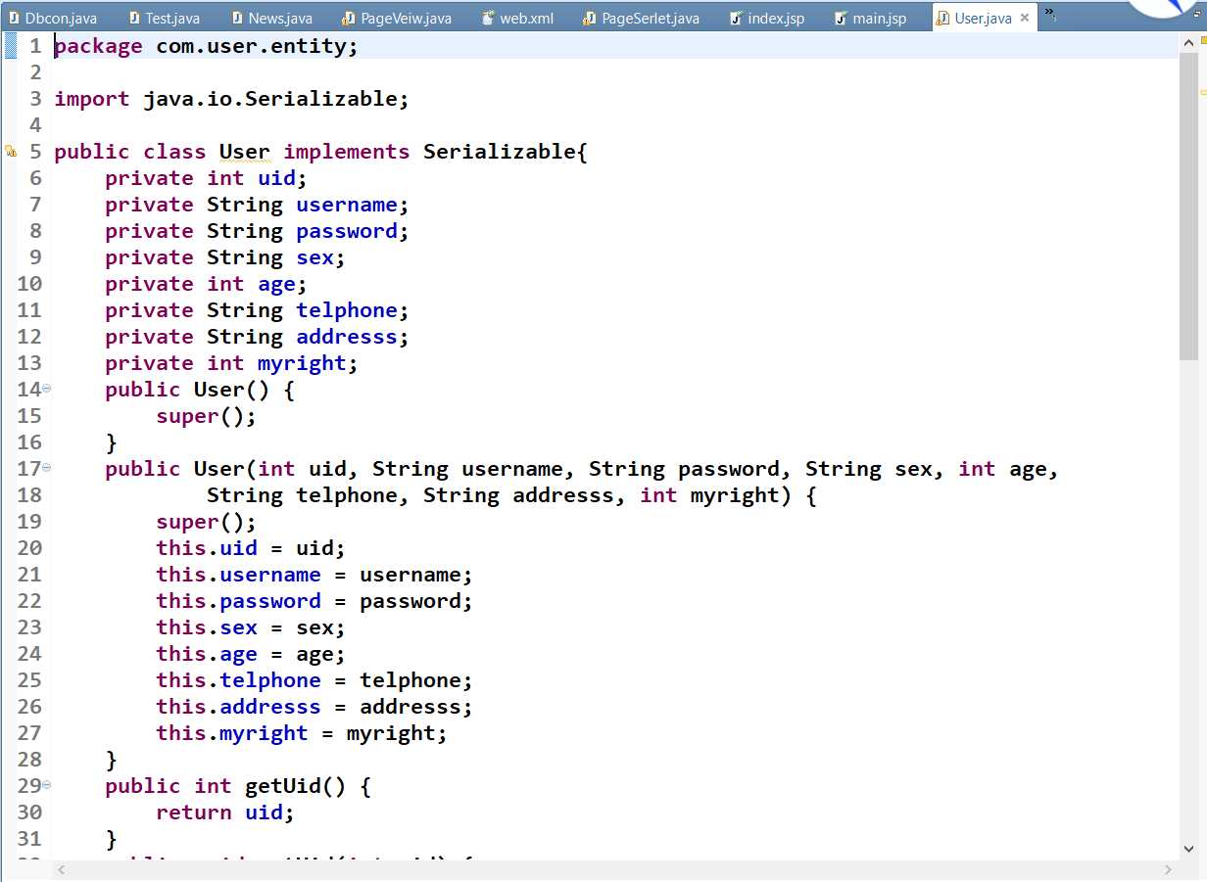Click the field 'myright' on line 13
Viewport: 1207px width, 882px height.
click(302, 363)
